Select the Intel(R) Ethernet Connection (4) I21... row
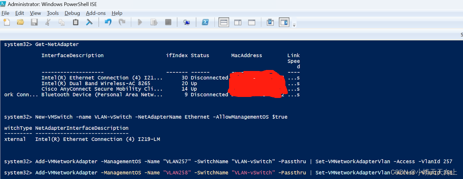This screenshot has width=463, height=179. click(x=152, y=78)
